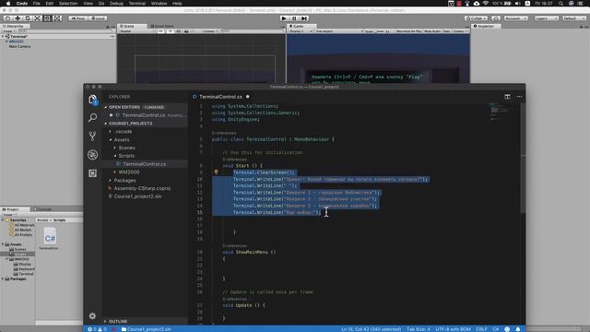Click the cloud services icon in Unity toolbar
The image size is (590, 332).
[x=496, y=18]
